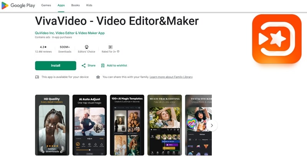Click "This app is available for your device"

[x=65, y=77]
